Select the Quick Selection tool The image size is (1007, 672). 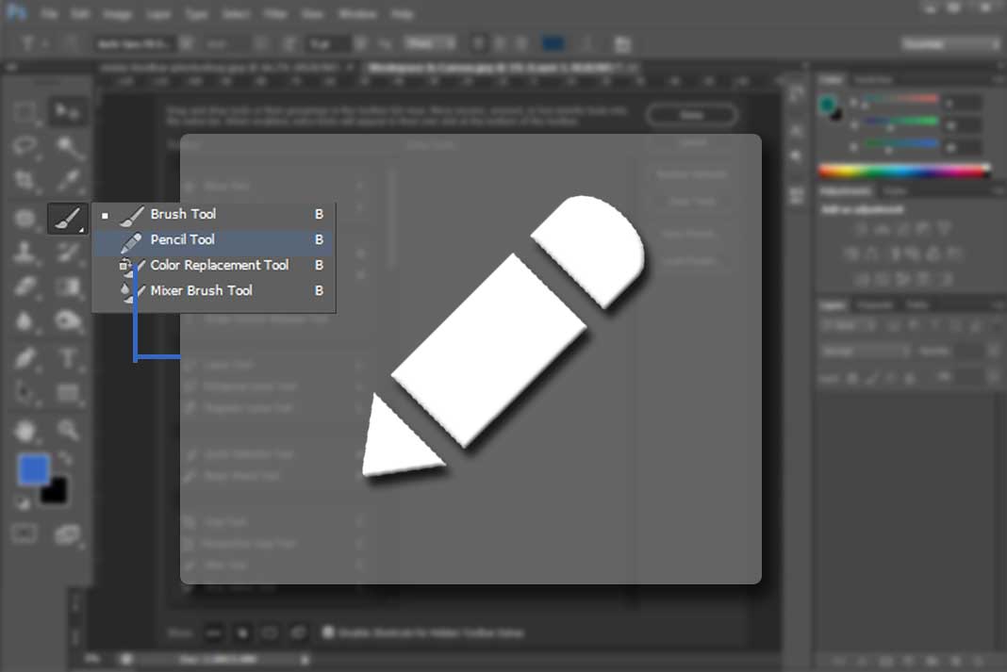tap(68, 146)
